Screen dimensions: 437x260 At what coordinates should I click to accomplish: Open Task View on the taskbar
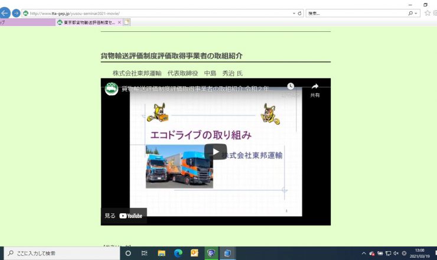point(144,253)
